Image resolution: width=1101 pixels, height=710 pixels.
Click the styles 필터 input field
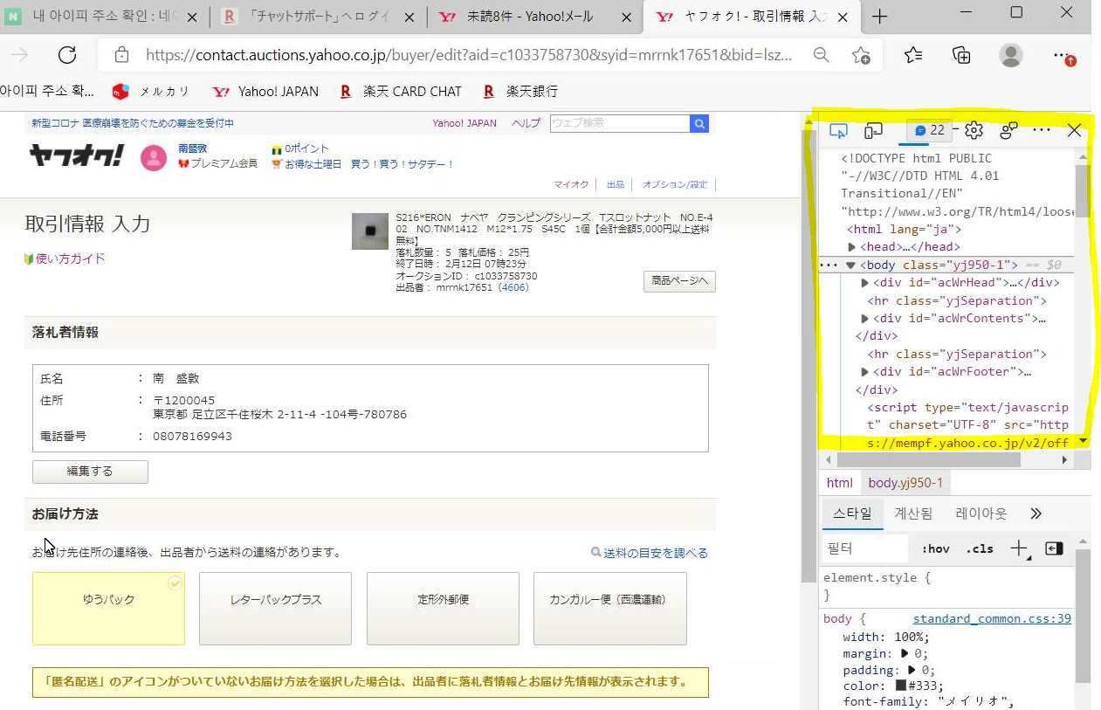[864, 549]
